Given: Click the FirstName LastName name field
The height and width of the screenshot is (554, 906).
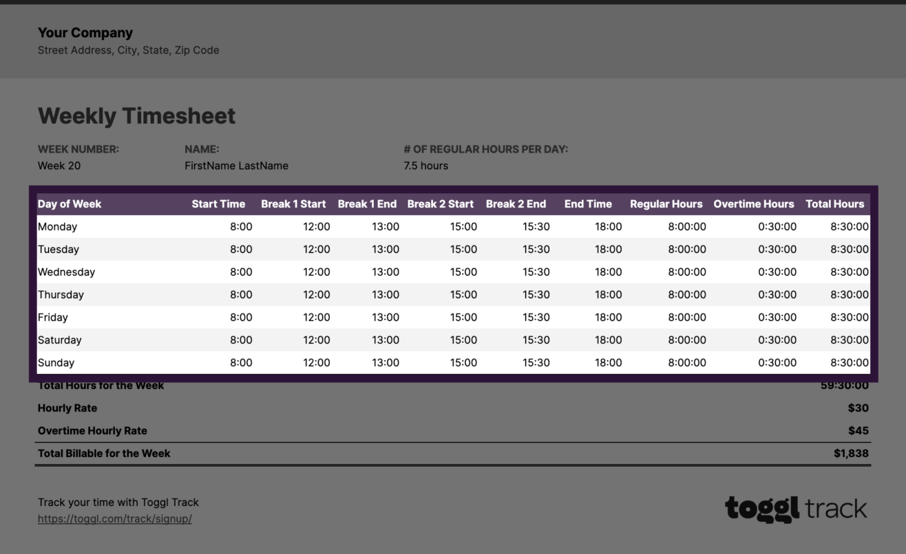Looking at the screenshot, I should (x=236, y=166).
